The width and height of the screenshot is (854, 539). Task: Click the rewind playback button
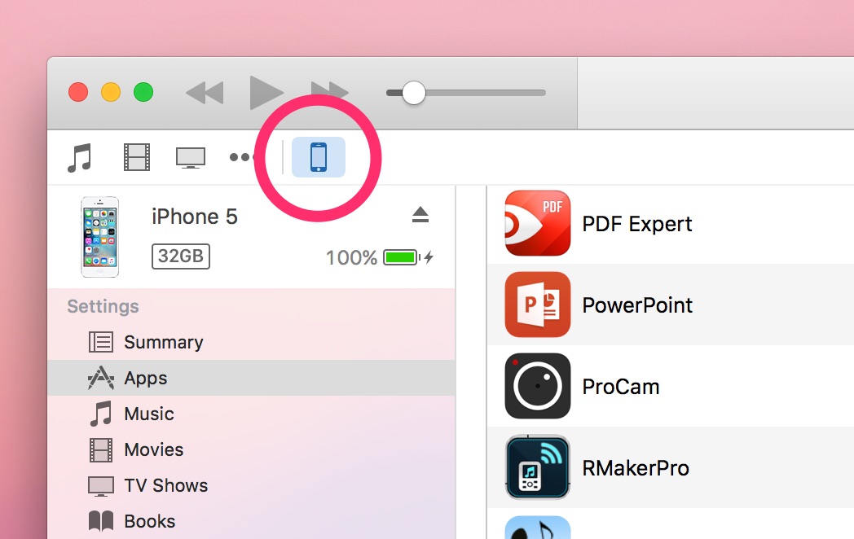(205, 93)
